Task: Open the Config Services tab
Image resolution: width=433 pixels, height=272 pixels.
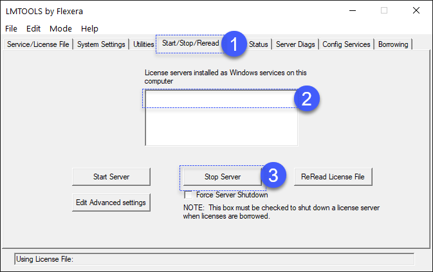Action: [346, 44]
